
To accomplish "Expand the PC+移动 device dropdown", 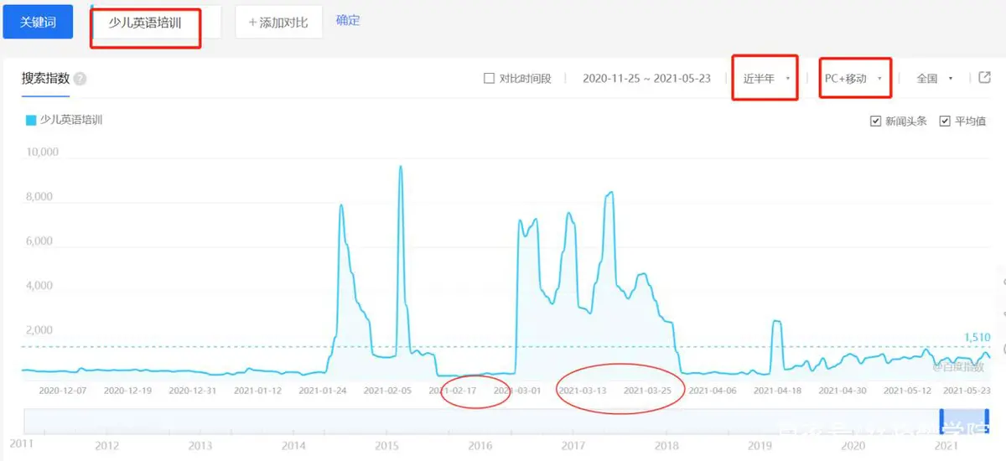I will [x=853, y=78].
